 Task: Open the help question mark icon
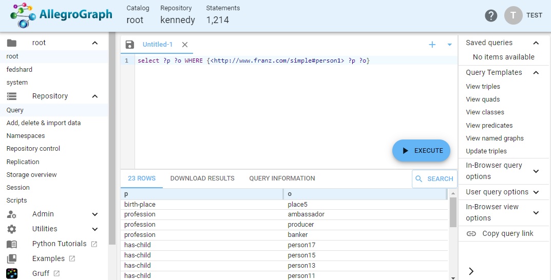click(491, 15)
